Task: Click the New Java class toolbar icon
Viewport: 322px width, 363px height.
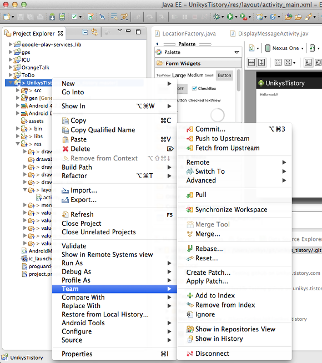Action: pyautogui.click(x=90, y=17)
